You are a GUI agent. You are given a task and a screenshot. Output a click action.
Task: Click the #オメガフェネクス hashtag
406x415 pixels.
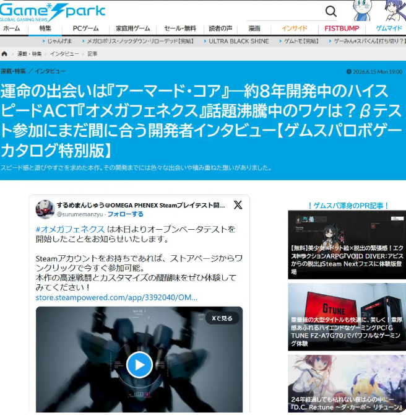point(71,229)
